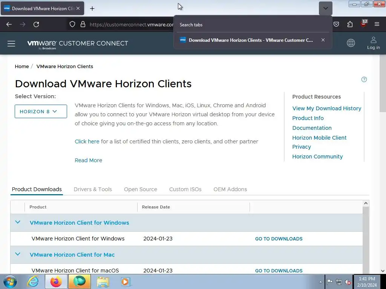The width and height of the screenshot is (386, 289).
Task: Click the URL address bar field
Action: pos(132,24)
